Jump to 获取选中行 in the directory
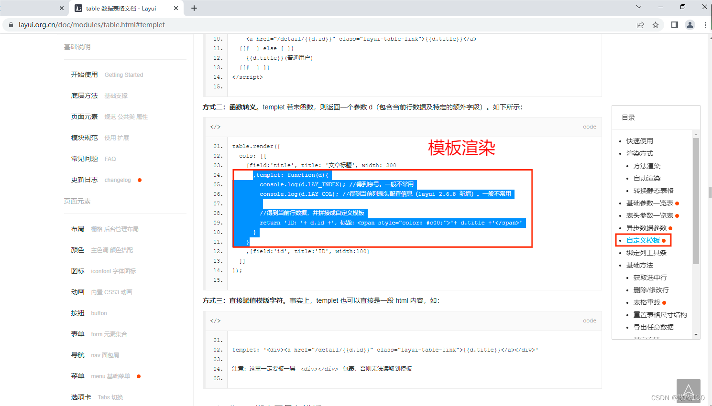Screen dimensions: 712x406 coord(650,278)
